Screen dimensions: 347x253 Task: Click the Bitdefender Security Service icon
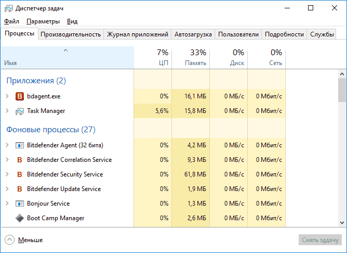19,174
